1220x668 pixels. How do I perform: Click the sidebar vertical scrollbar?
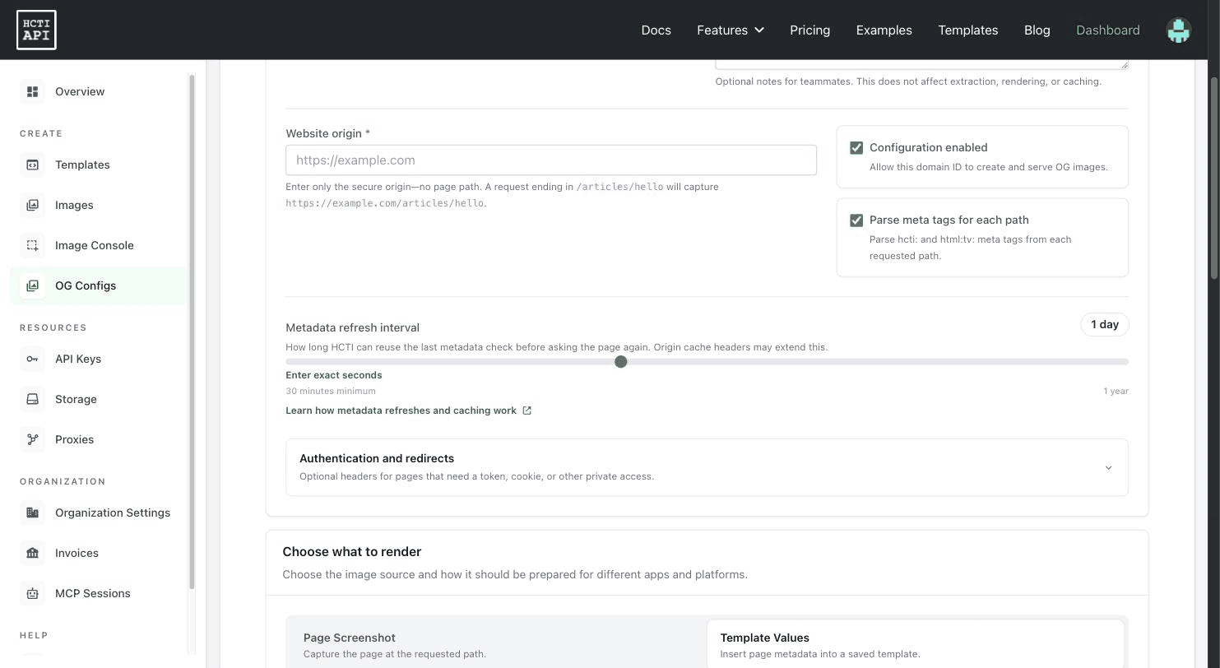tap(193, 332)
